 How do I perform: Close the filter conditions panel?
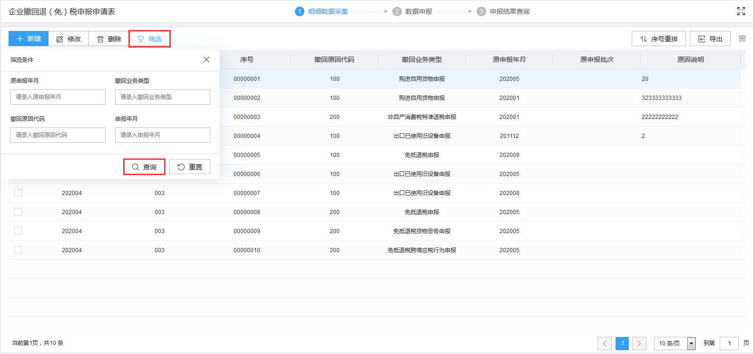pos(206,59)
